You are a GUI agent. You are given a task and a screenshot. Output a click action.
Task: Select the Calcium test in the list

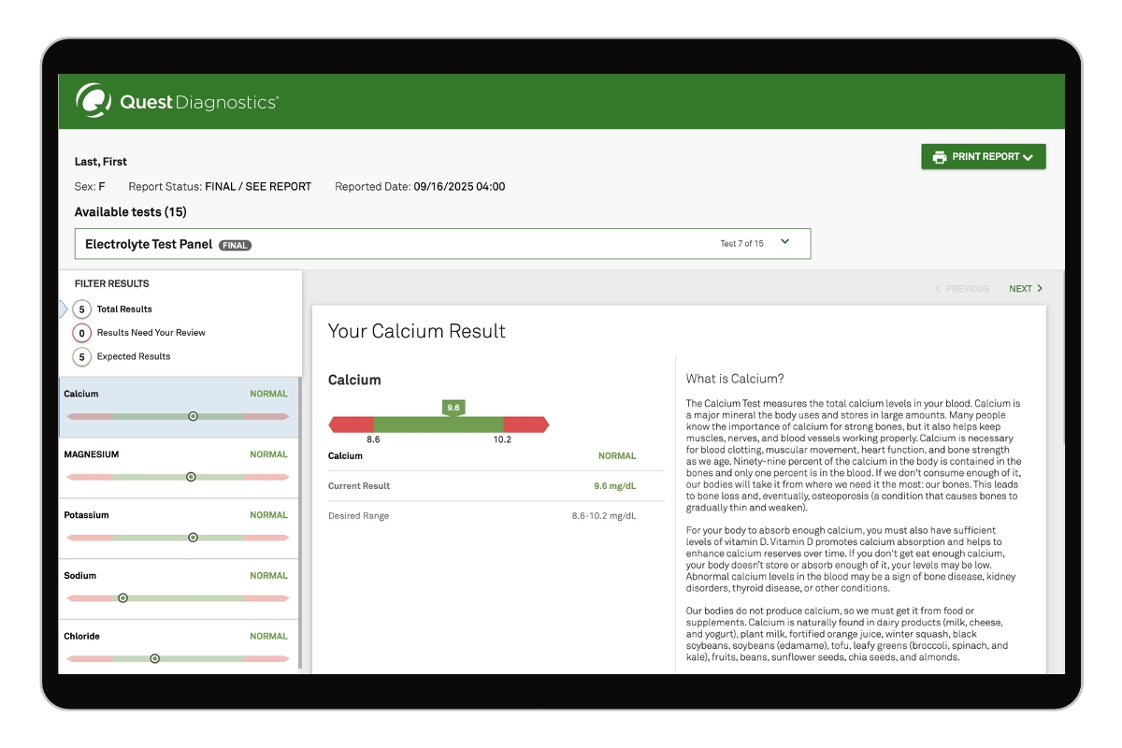pyautogui.click(x=178, y=396)
